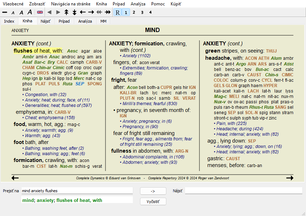Click the minus bar icon in toolbar
Viewport: 306px width, 216px height.
pyautogui.click(x=5, y=12)
